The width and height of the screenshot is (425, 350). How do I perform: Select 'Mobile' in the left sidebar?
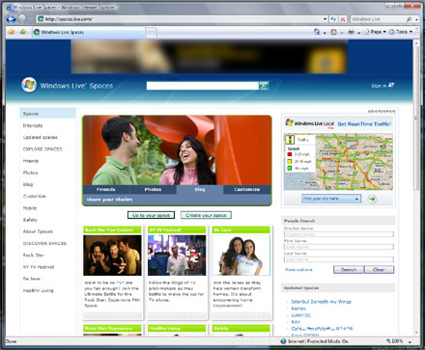point(30,208)
